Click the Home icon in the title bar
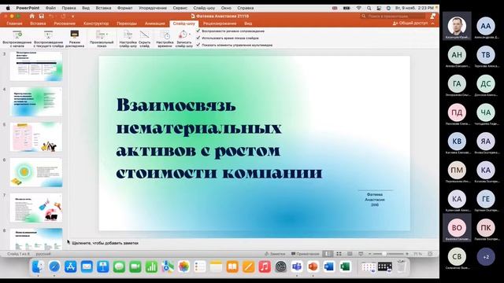 pyautogui.click(x=31, y=16)
